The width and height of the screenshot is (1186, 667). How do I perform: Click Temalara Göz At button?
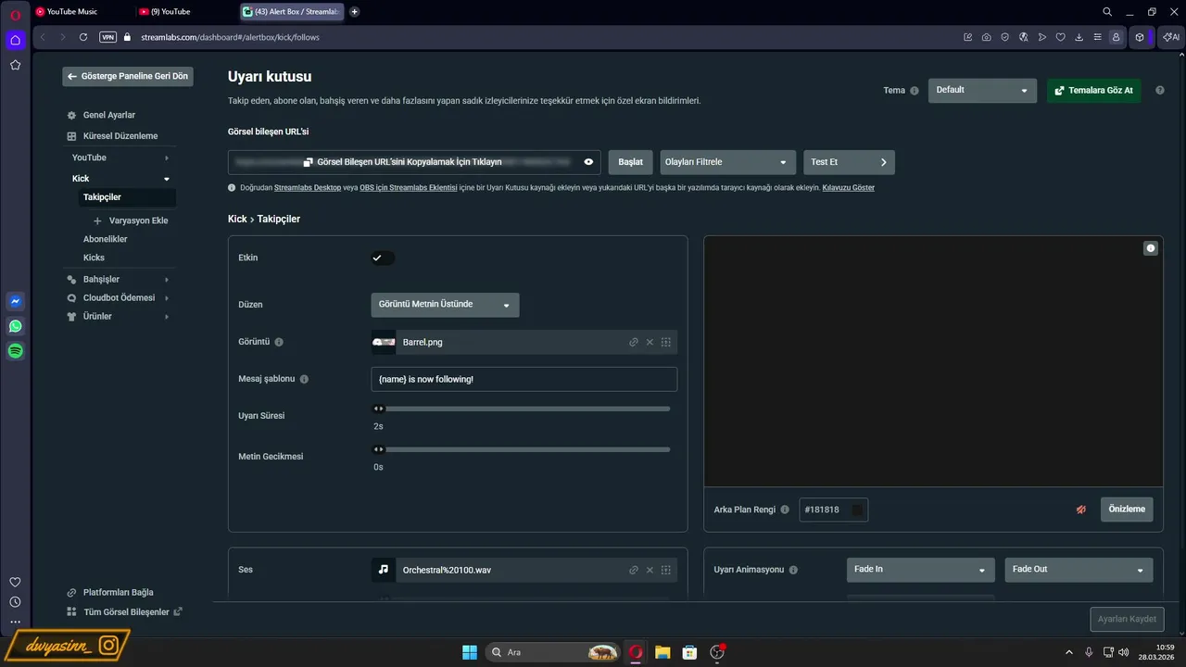point(1093,91)
